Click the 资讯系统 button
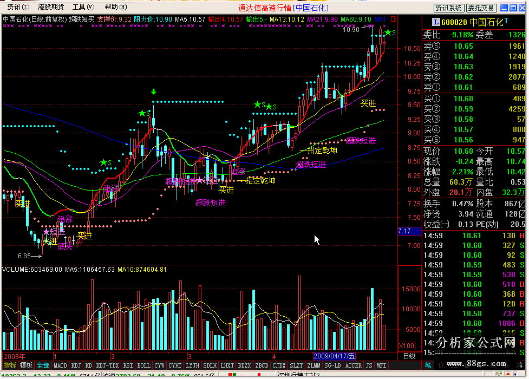Screen dimensions: 529x379 pos(449,8)
